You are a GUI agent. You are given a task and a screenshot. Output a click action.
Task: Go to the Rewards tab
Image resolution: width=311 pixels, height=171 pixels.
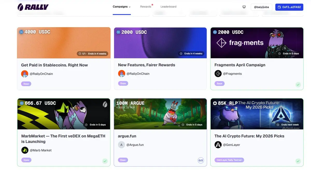146,7
